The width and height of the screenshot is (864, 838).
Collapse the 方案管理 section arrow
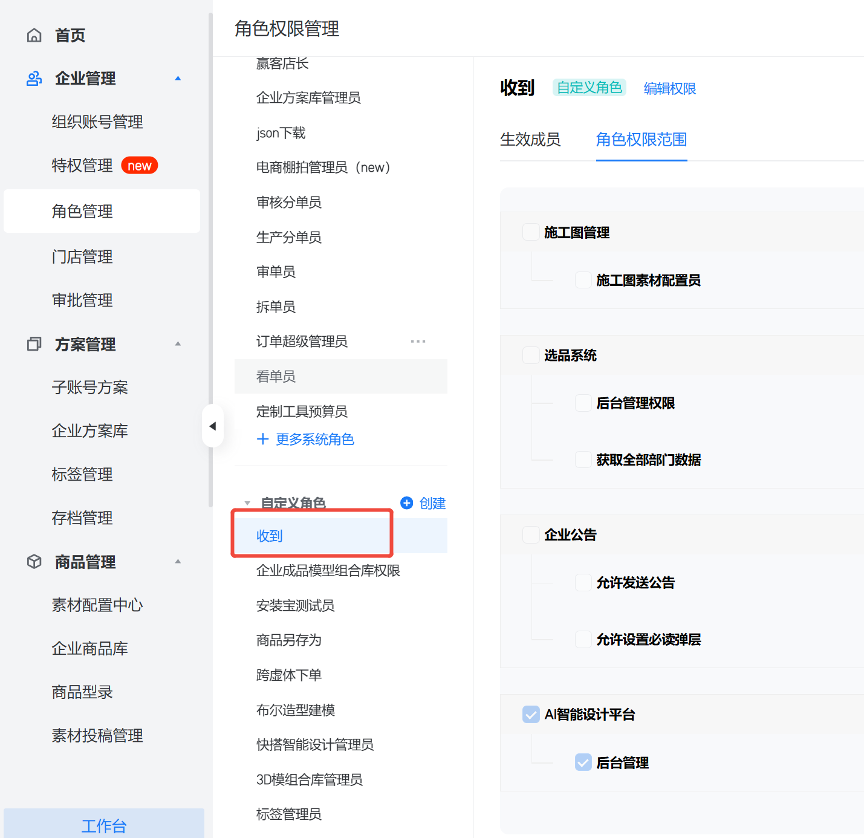(x=178, y=344)
